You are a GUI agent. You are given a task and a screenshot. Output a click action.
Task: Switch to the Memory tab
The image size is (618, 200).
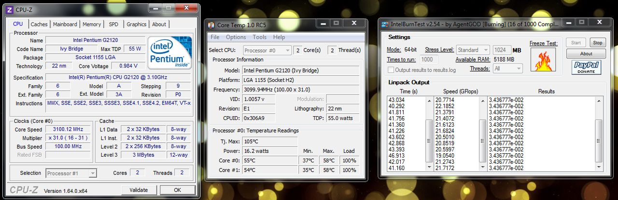92,24
